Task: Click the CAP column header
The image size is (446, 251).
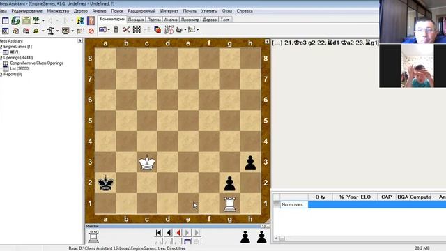Action: click(x=386, y=197)
